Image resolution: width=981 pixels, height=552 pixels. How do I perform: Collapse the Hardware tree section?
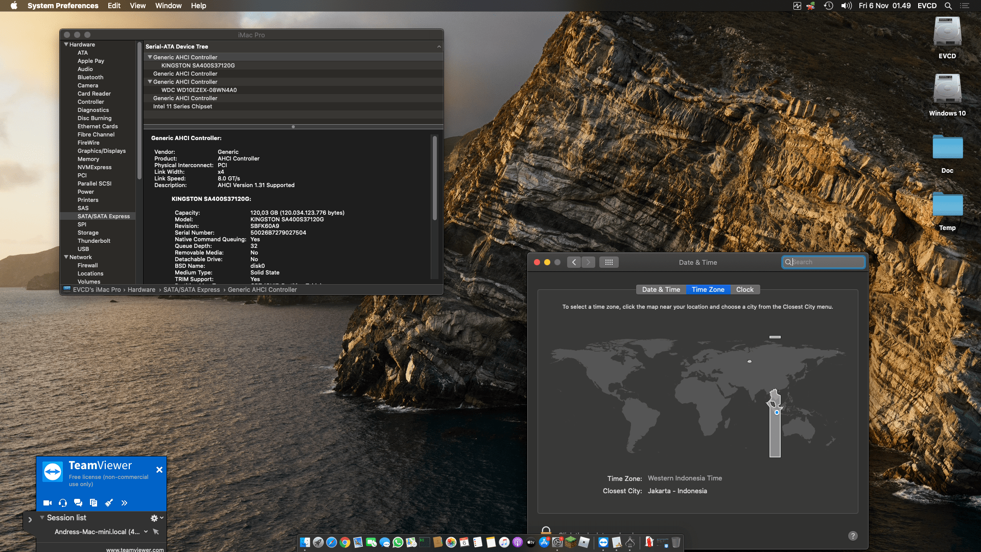[x=66, y=44]
